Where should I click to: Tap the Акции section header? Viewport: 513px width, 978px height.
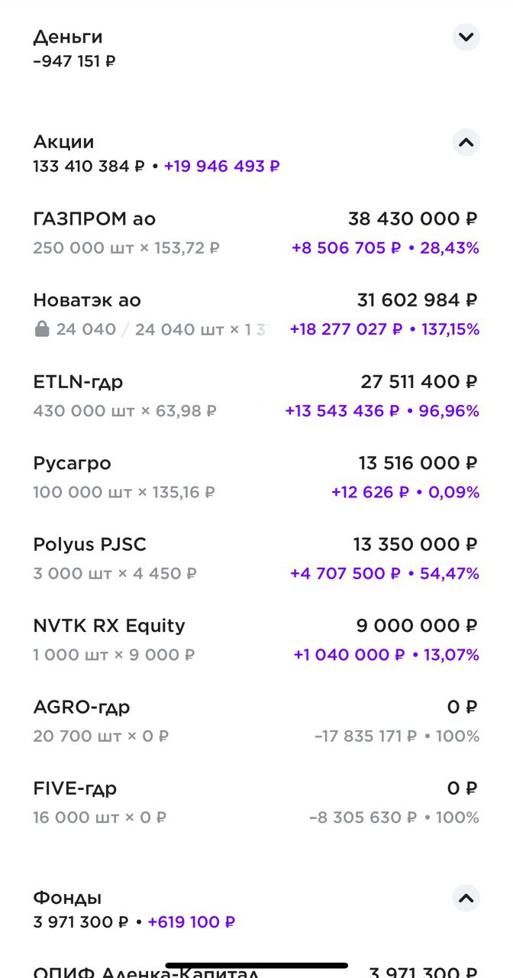64,142
